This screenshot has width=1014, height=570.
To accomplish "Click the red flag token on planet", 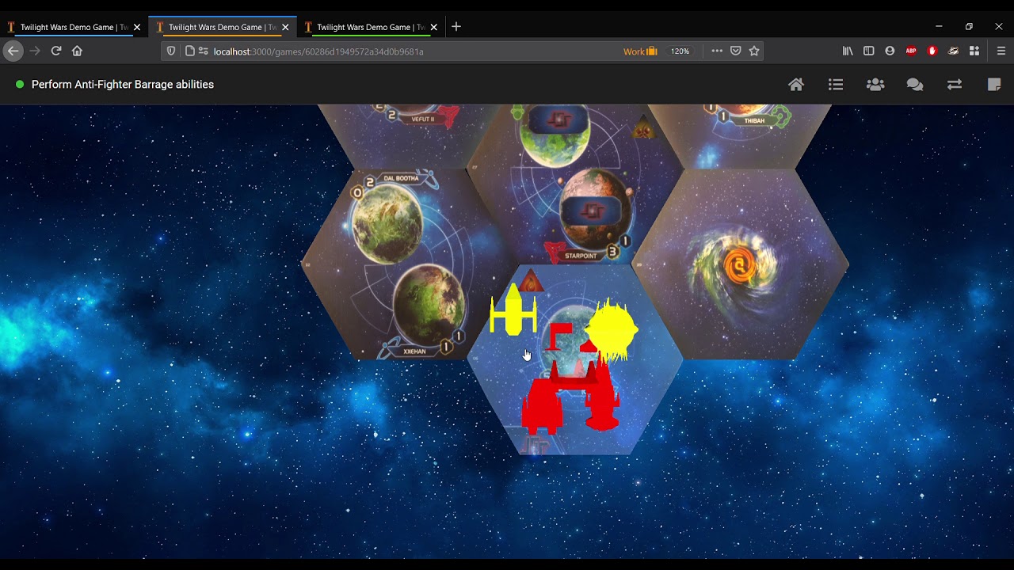I will [x=559, y=336].
